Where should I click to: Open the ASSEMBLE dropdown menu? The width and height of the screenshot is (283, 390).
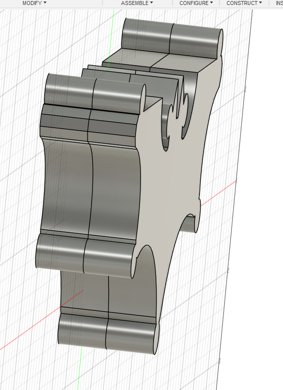[x=137, y=3]
